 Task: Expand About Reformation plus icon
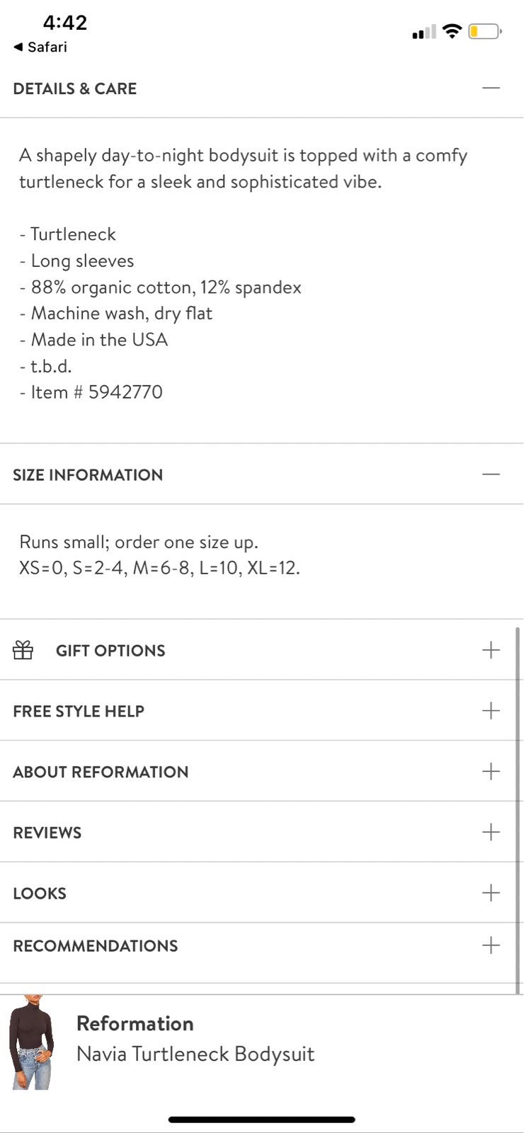[x=491, y=771]
